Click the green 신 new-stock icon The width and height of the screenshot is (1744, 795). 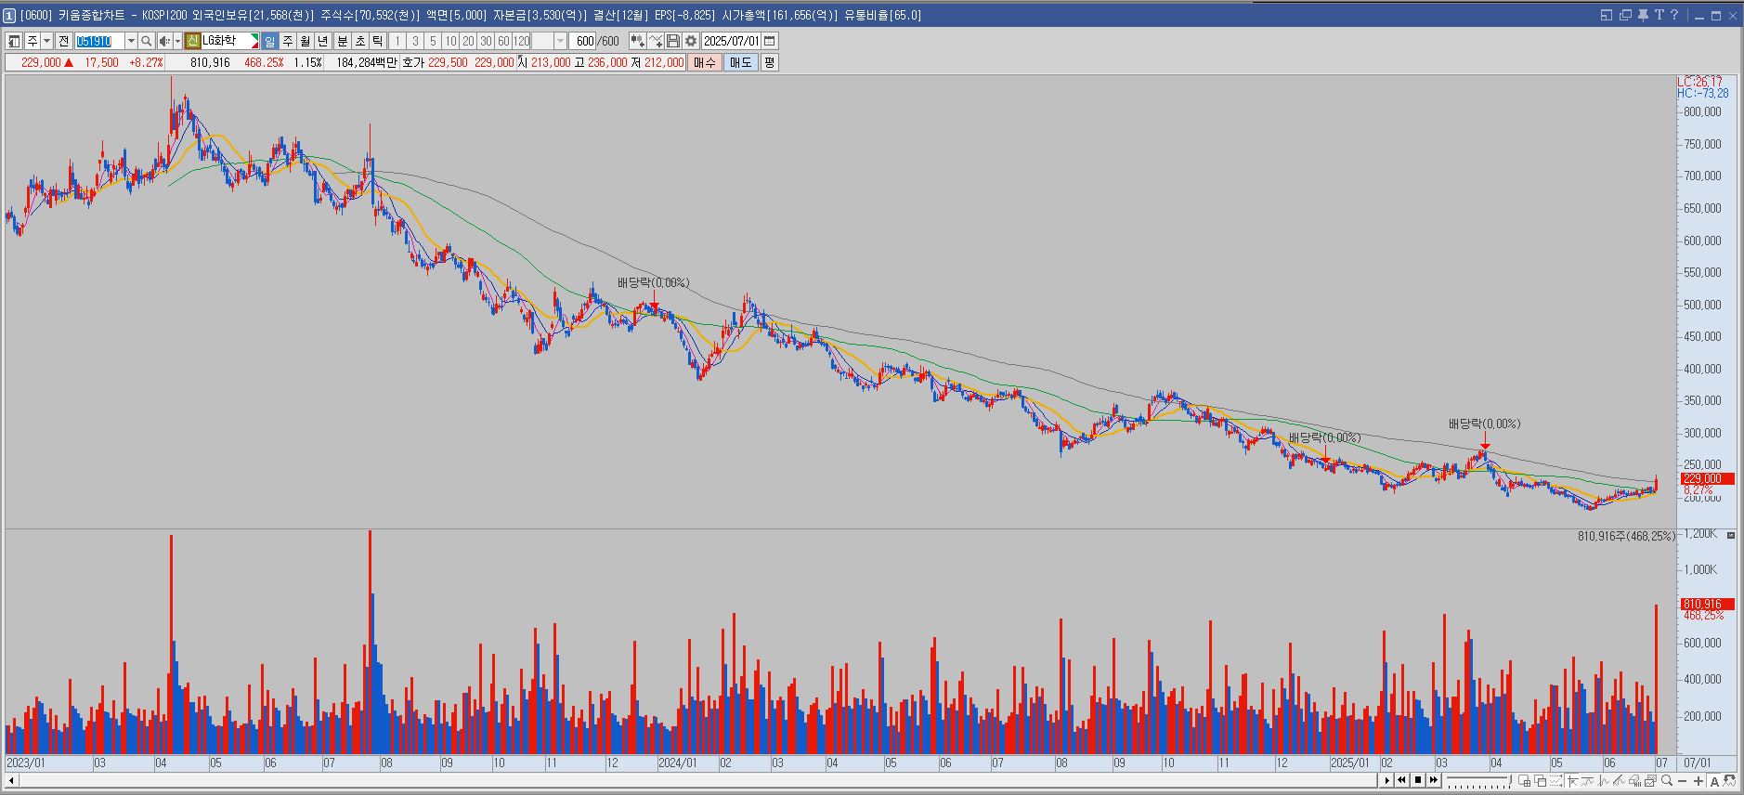coord(192,41)
